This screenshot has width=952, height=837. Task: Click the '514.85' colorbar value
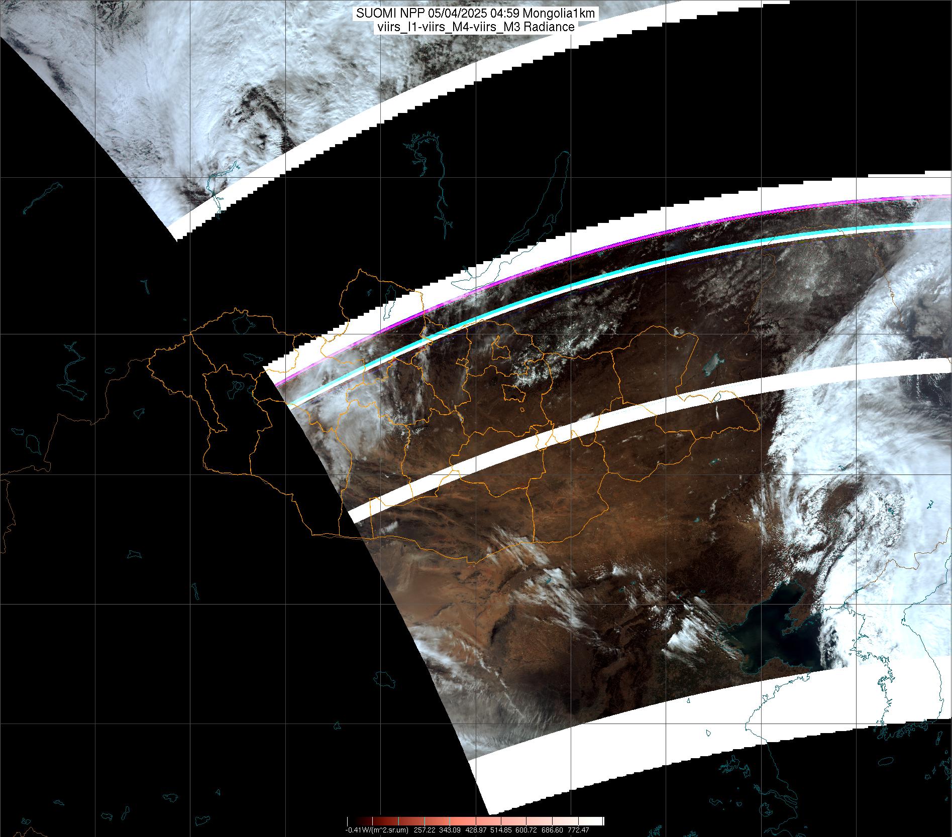point(501,830)
